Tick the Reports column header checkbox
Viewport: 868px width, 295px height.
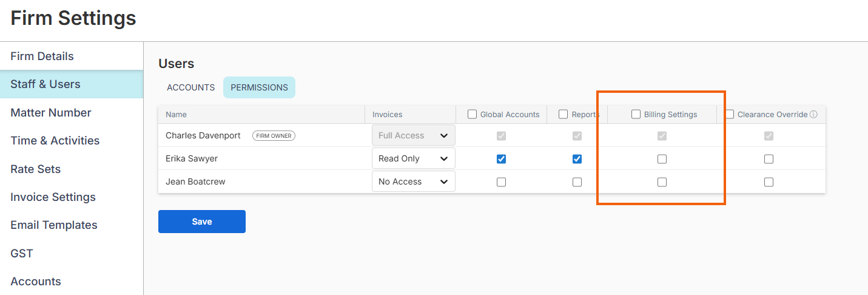click(563, 114)
